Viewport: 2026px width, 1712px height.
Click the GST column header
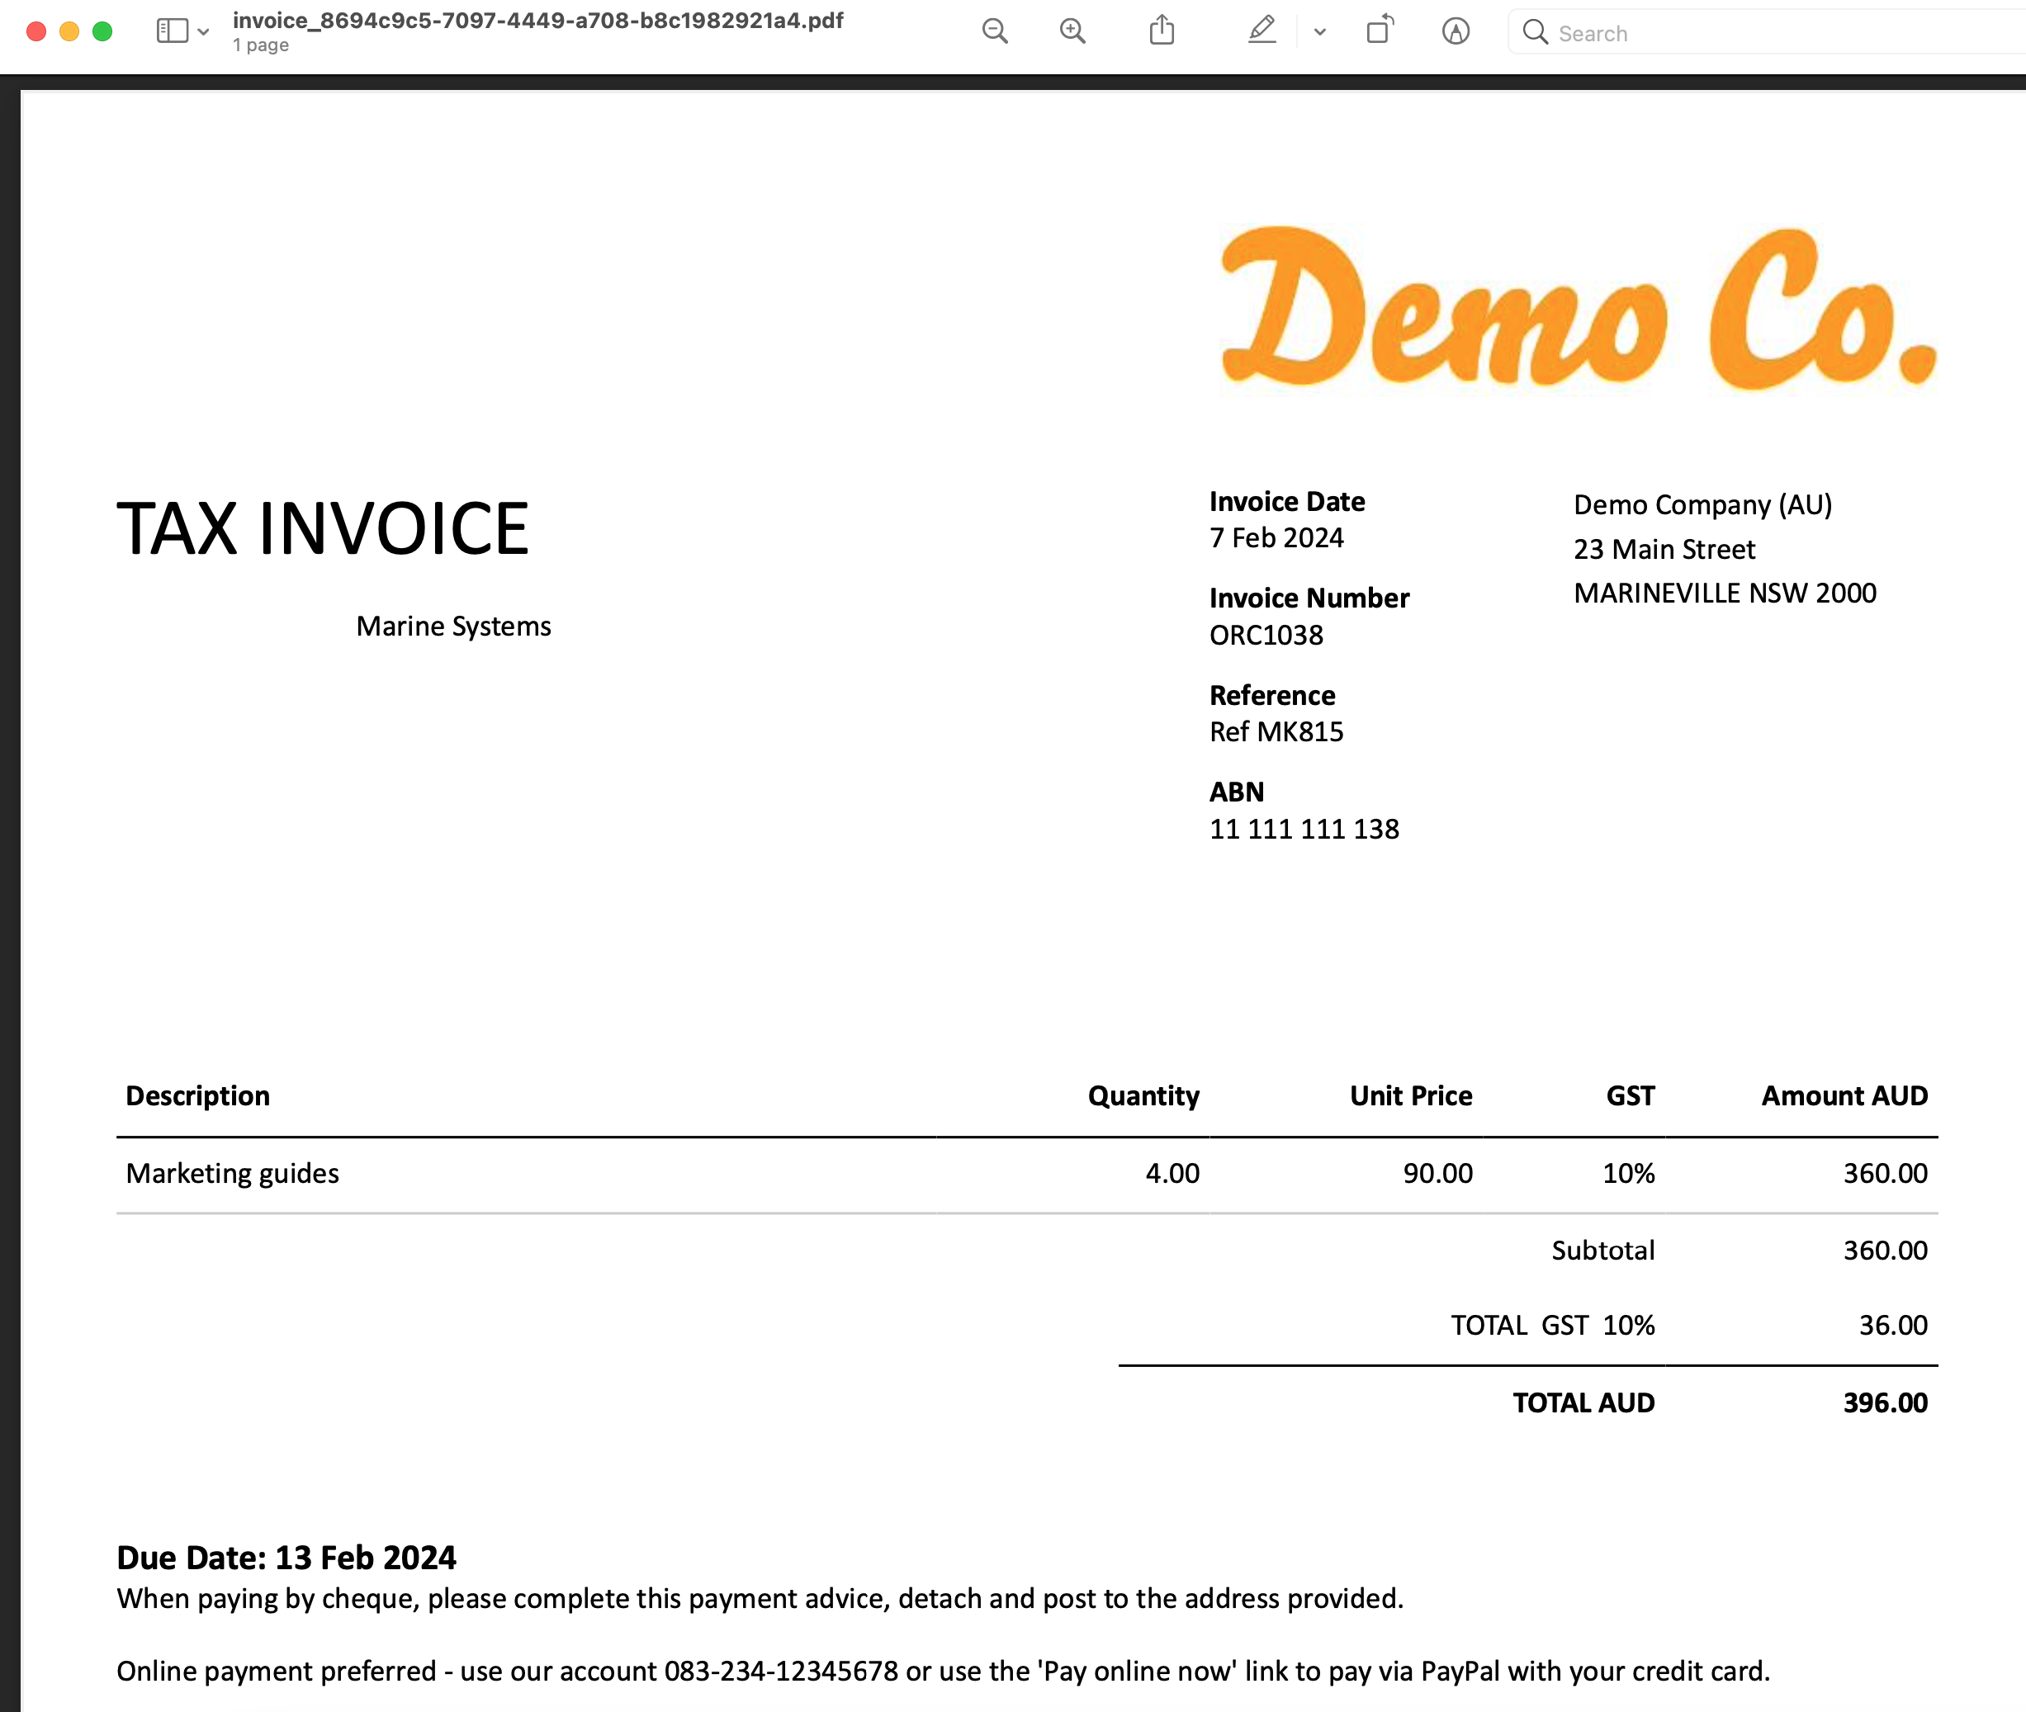click(x=1630, y=1095)
